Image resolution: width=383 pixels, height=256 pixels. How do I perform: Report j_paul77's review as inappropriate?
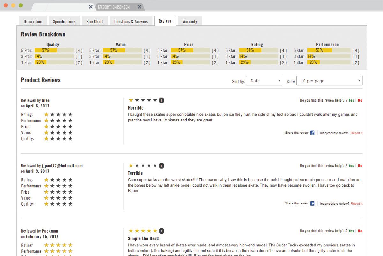357,204
